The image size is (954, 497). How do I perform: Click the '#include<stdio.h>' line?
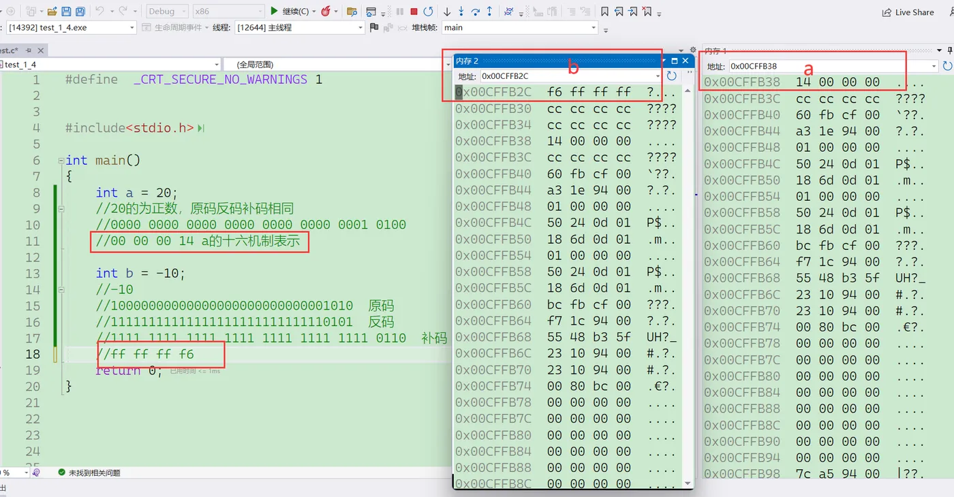[129, 128]
